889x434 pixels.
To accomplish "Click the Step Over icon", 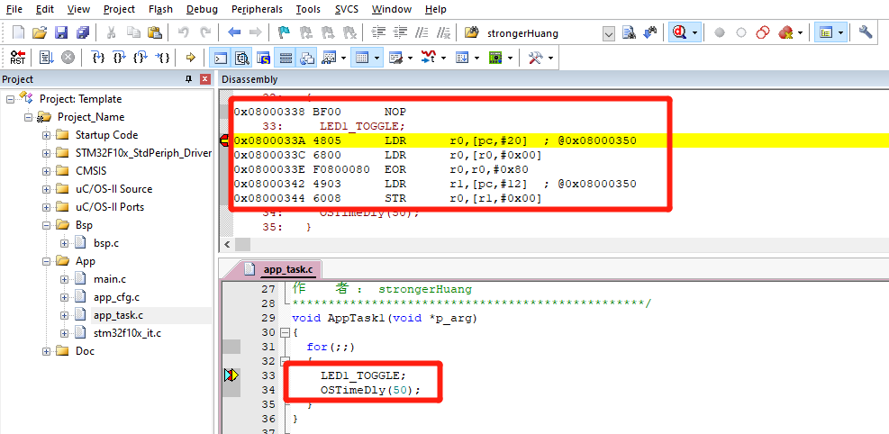I will (x=120, y=58).
